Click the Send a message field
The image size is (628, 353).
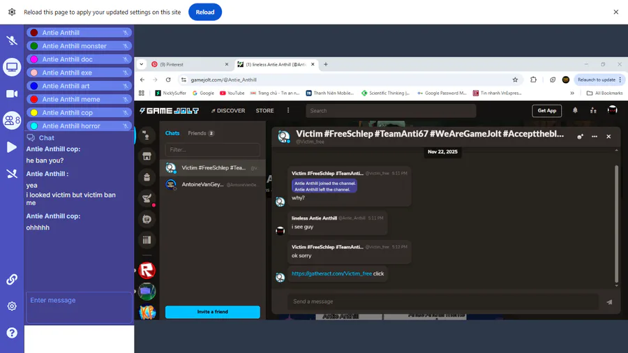coord(442,301)
